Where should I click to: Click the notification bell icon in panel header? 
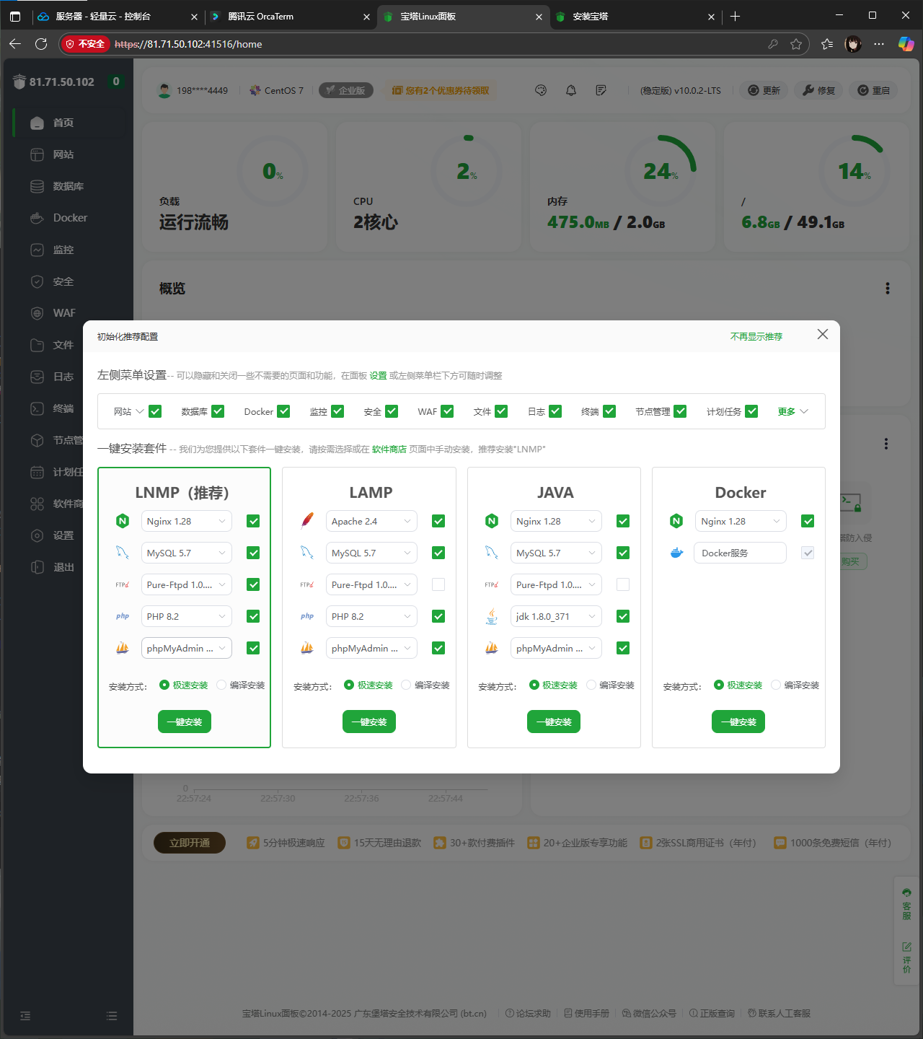click(x=571, y=90)
